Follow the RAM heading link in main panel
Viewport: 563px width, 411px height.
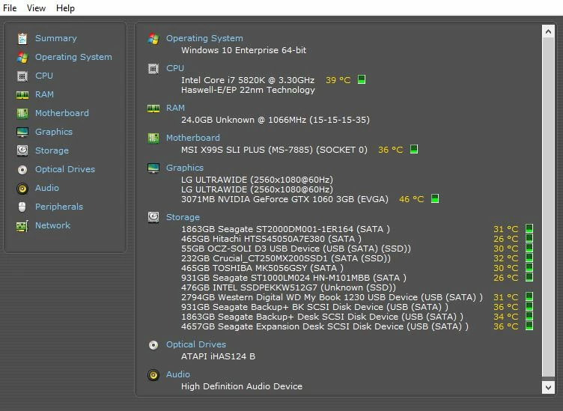176,108
